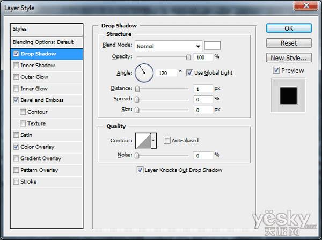322x240 pixels.
Task: Click the Reset button
Action: tap(288, 43)
